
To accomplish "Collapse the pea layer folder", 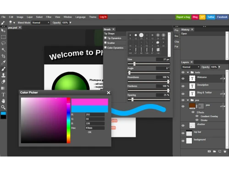I will click(x=188, y=100).
